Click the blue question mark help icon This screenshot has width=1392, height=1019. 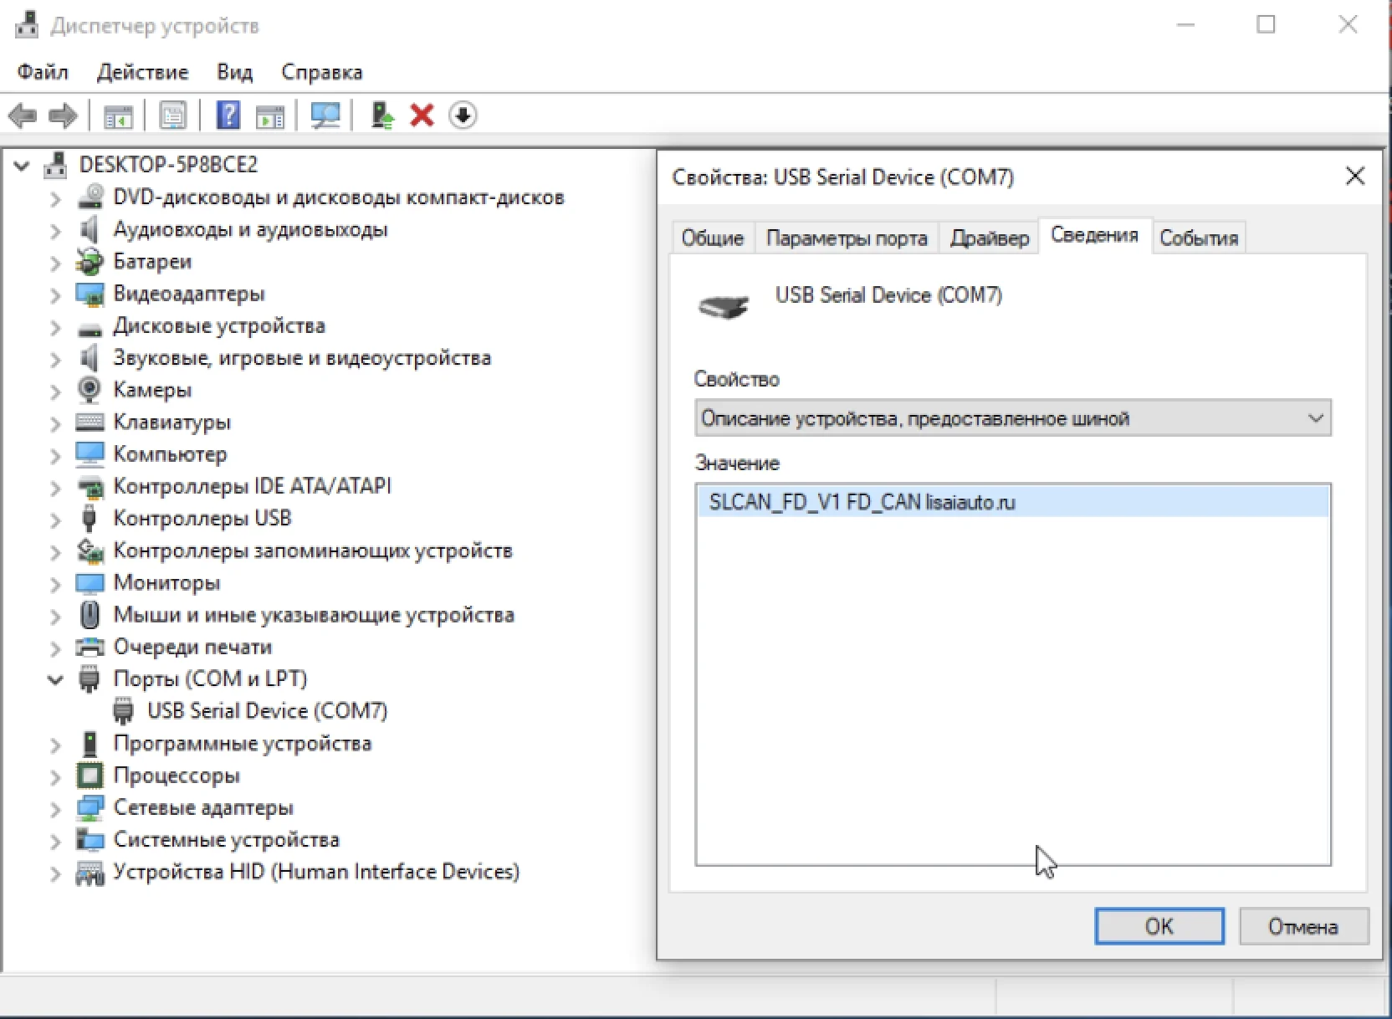(x=228, y=115)
